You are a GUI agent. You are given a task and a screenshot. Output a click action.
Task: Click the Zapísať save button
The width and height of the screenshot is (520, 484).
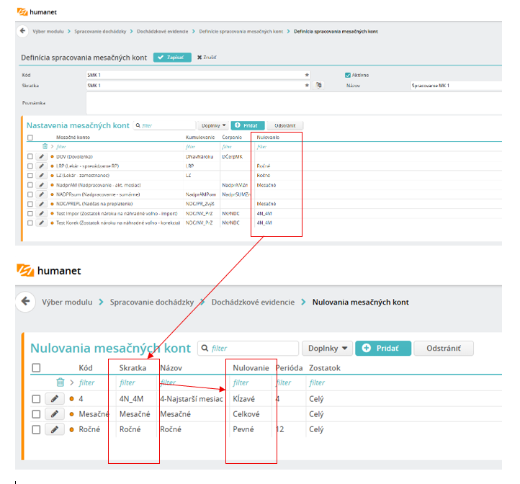172,58
